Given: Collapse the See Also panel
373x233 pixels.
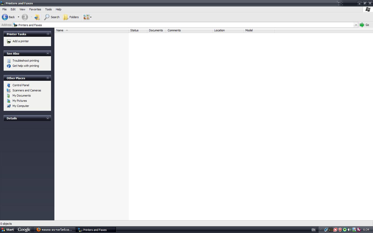Looking at the screenshot, I should coord(48,53).
